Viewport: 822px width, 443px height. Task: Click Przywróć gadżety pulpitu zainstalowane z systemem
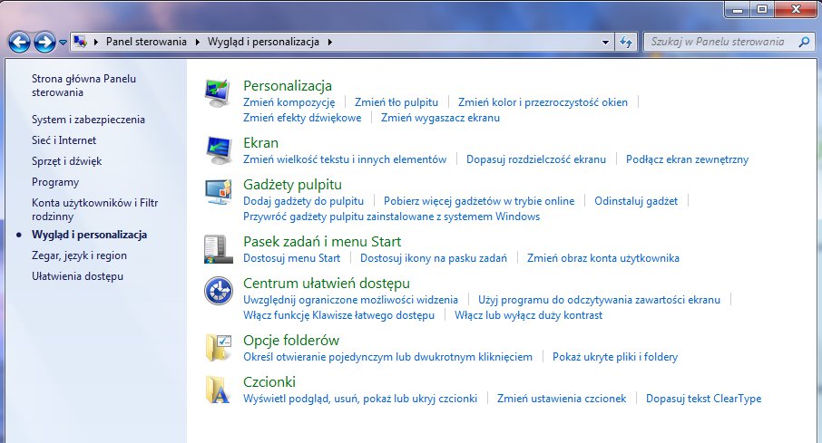click(x=391, y=217)
